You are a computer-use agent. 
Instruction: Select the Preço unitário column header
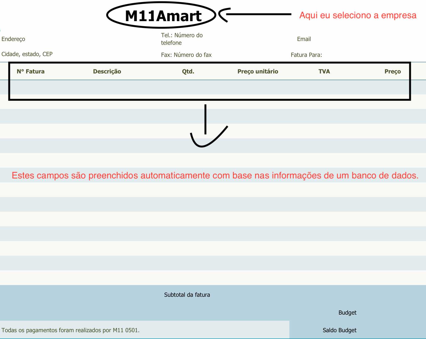click(258, 71)
